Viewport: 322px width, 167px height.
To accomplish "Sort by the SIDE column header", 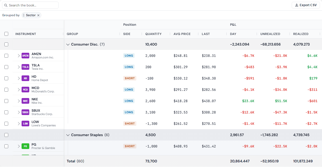I will [127, 34].
